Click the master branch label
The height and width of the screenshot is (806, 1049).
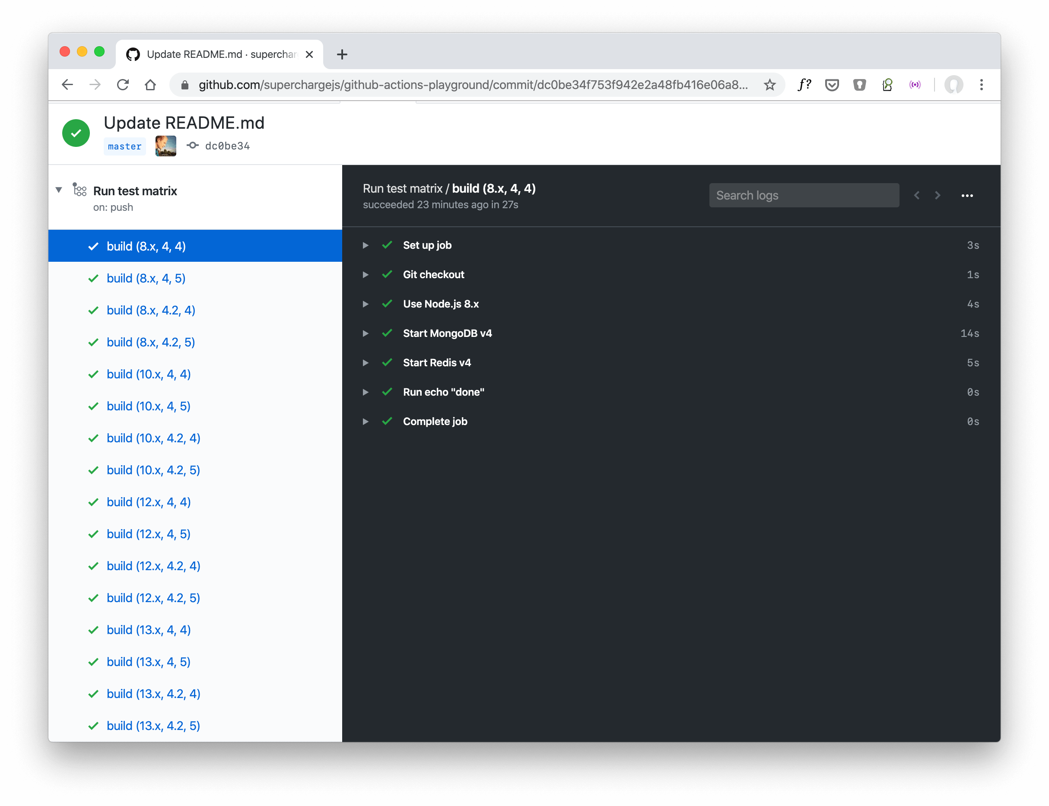(124, 146)
